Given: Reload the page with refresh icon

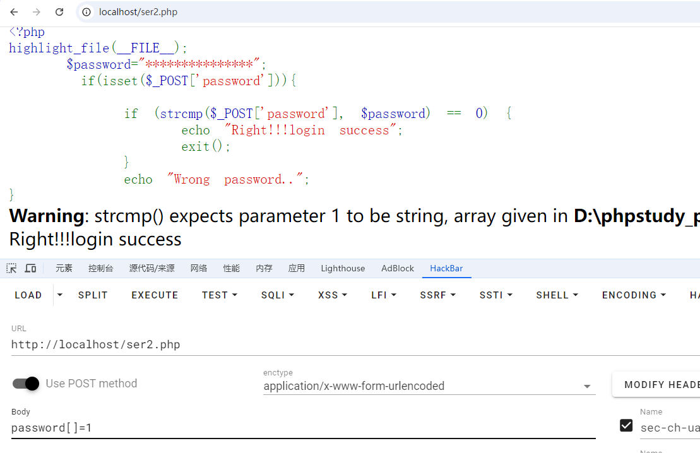Looking at the screenshot, I should [59, 12].
